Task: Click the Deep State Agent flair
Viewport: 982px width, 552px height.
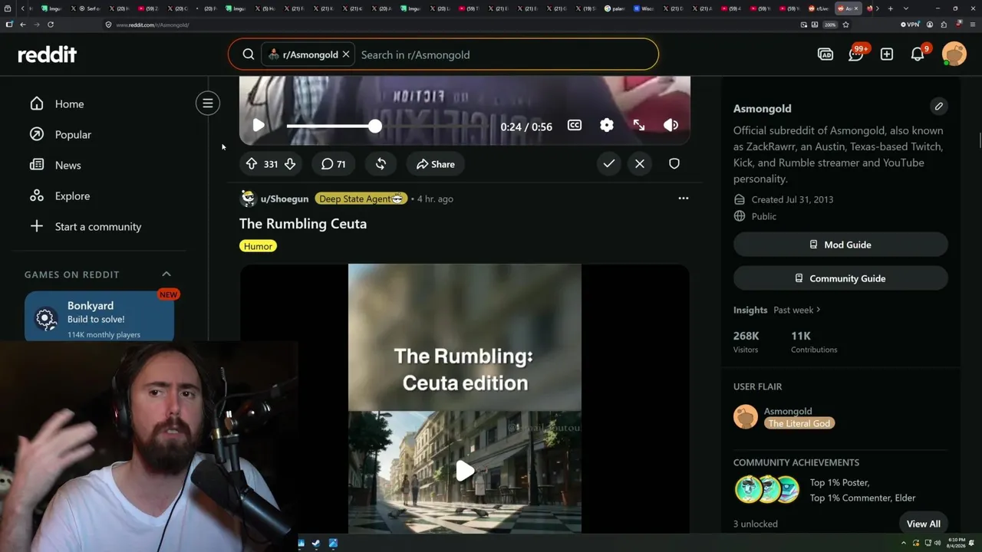Action: (x=361, y=199)
